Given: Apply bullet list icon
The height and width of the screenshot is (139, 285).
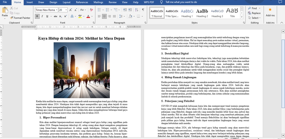Looking at the screenshot, I should click(99, 10).
